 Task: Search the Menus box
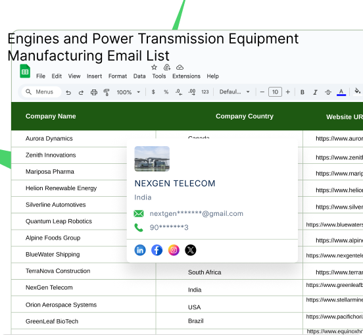41,92
